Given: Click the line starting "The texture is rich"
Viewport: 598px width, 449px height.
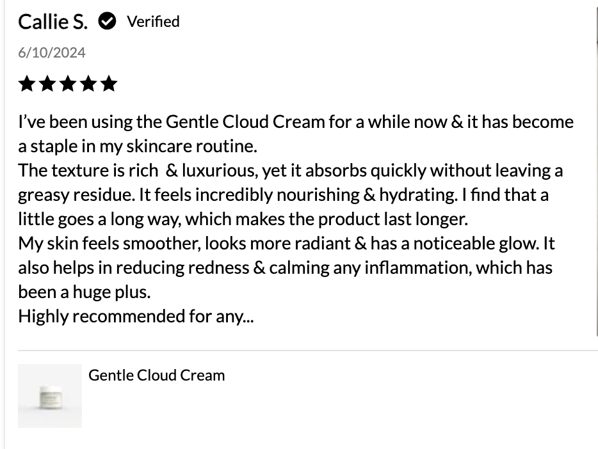Looking at the screenshot, I should pyautogui.click(x=290, y=170).
